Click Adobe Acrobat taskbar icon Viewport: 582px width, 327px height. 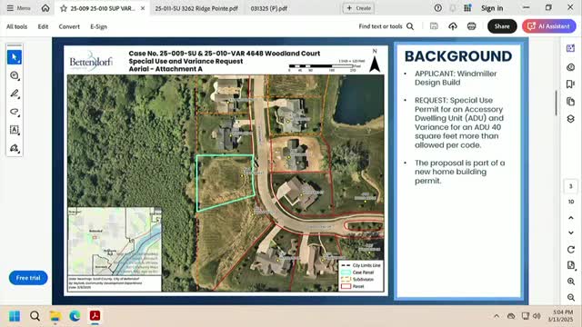pyautogui.click(x=95, y=316)
